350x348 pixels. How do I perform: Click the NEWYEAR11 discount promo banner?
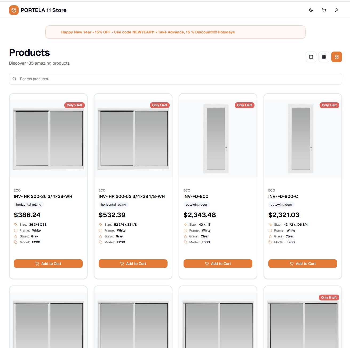click(x=175, y=32)
